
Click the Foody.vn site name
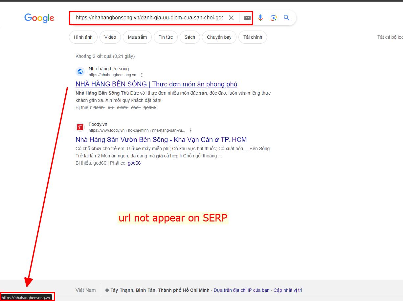point(98,124)
